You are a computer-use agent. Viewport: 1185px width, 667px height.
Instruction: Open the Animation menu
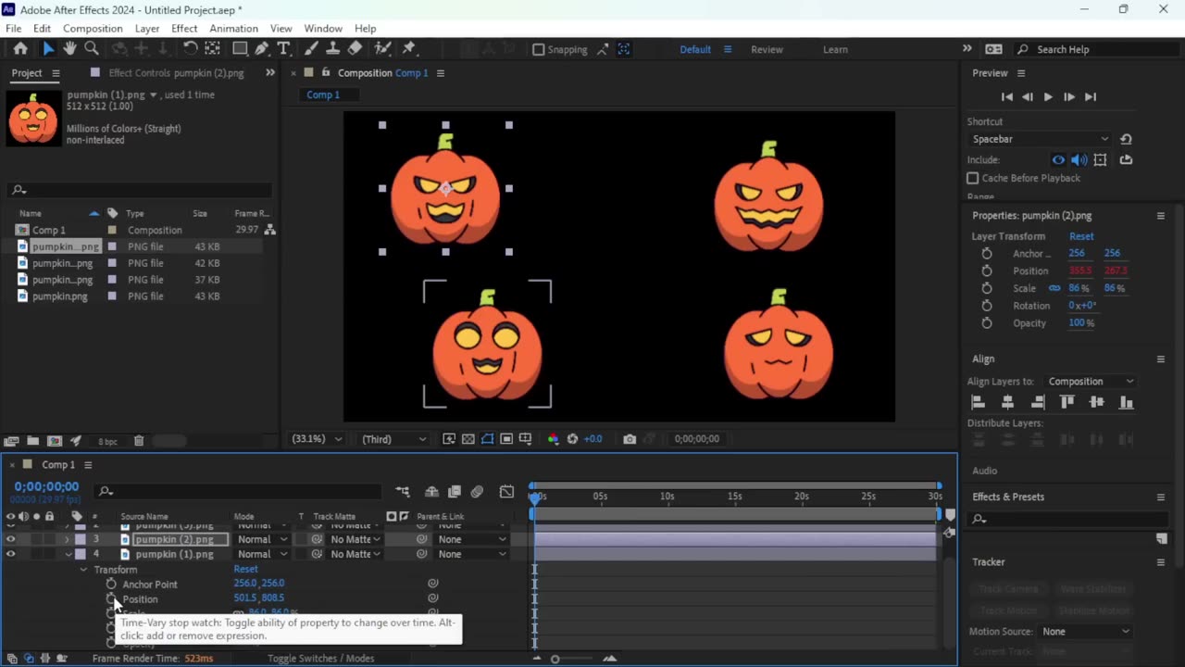pos(233,29)
